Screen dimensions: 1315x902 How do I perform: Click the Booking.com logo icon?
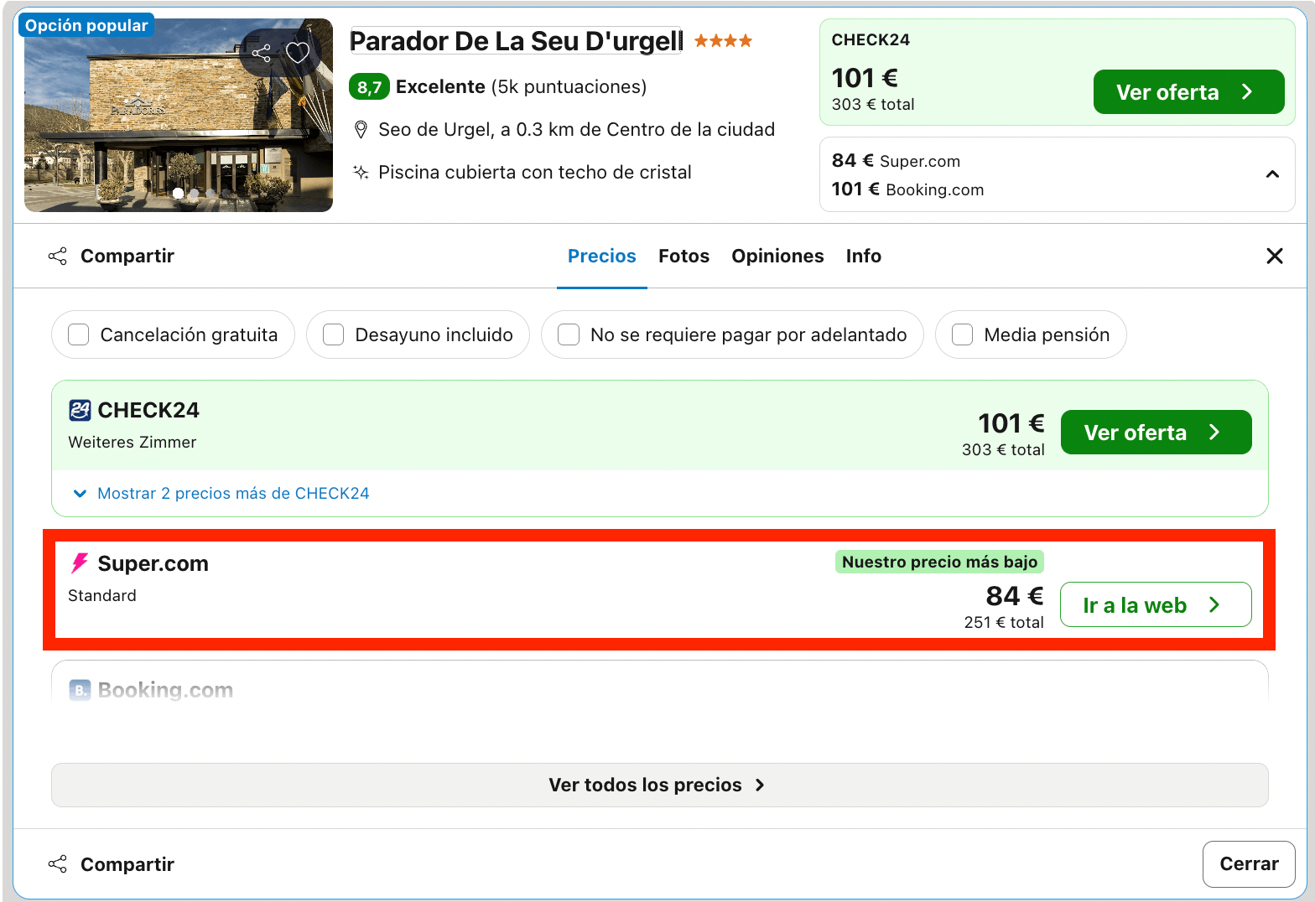(80, 690)
